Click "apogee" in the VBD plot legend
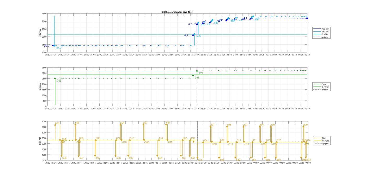Viewport: 365px width, 180px height. click(x=325, y=37)
